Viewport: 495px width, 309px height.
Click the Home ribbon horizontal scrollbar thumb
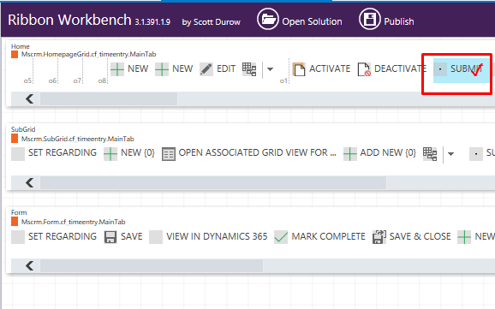(109, 98)
